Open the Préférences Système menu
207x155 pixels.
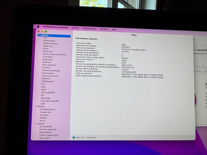click(x=56, y=27)
